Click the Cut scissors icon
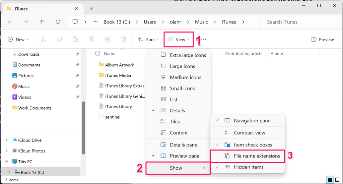 [x=43, y=40]
